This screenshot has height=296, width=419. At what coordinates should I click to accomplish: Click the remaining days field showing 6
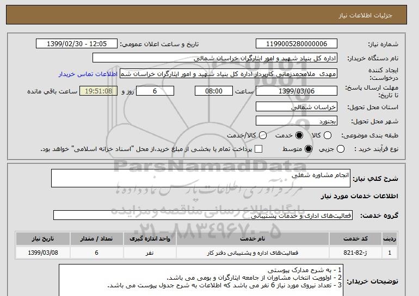155,91
